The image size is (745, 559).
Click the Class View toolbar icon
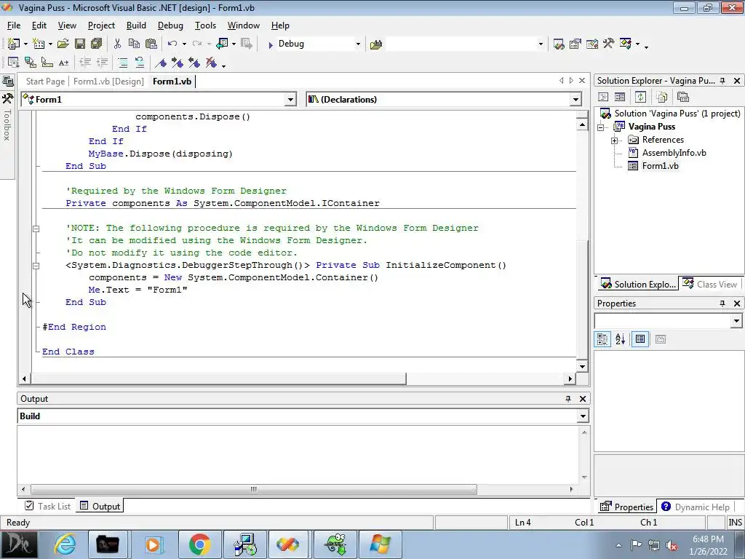pos(625,44)
